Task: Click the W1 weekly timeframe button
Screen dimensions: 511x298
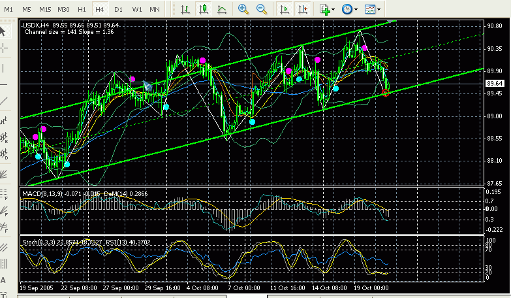Action: click(136, 9)
